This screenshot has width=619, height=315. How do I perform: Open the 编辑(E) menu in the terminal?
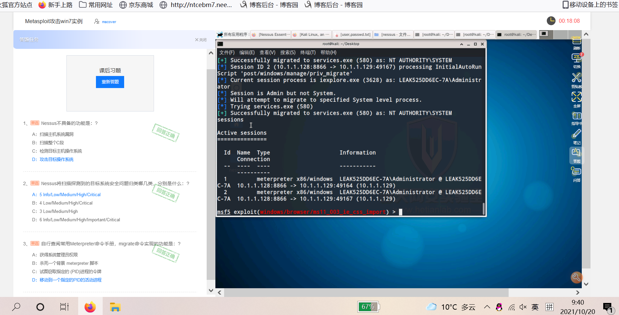click(247, 53)
